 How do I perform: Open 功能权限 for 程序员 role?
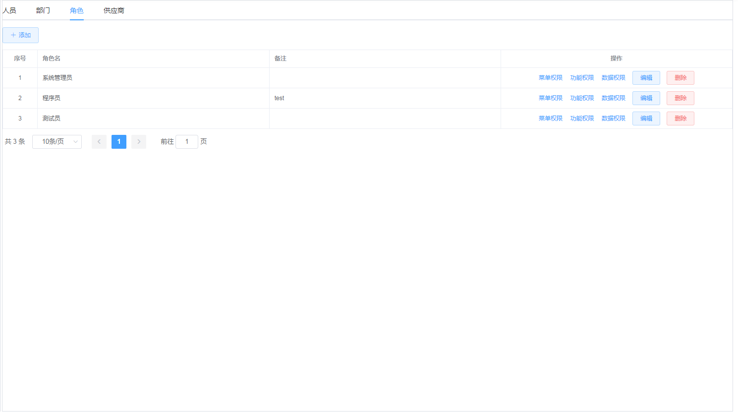582,98
